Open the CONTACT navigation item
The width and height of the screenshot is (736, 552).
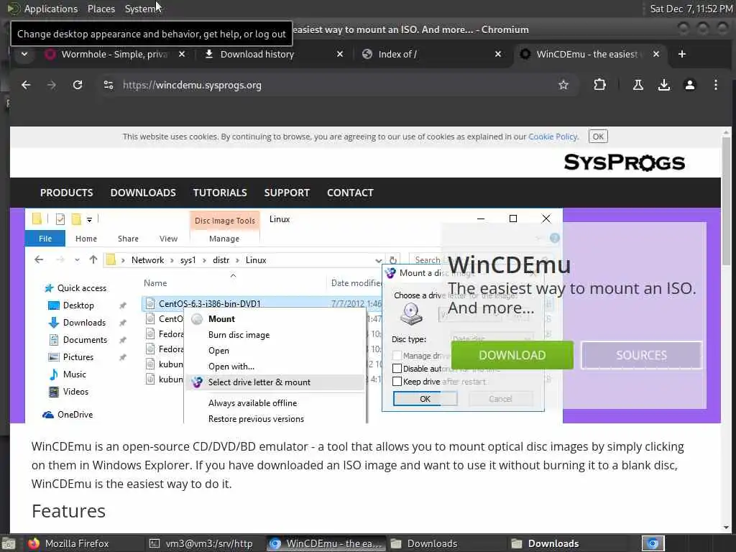[x=350, y=193]
